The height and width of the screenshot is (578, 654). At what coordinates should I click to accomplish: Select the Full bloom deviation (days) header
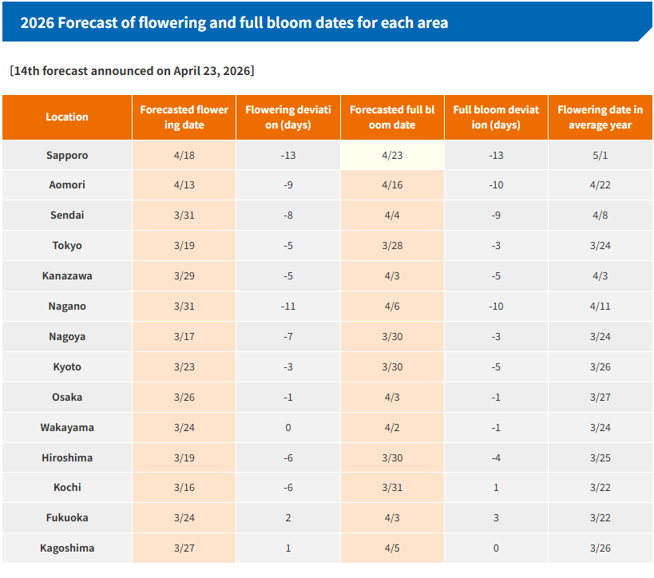[496, 117]
